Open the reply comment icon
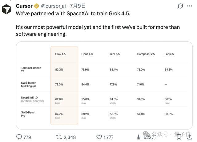Image resolution: width=197 pixels, height=142 pixels. [19, 137]
